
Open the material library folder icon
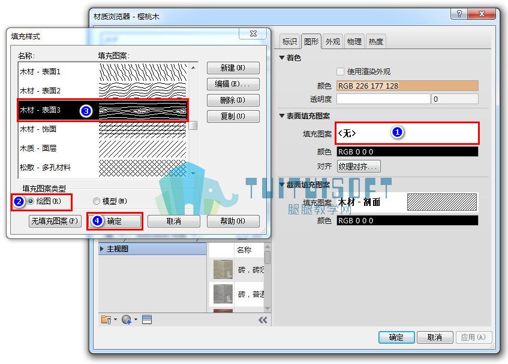pos(106,320)
